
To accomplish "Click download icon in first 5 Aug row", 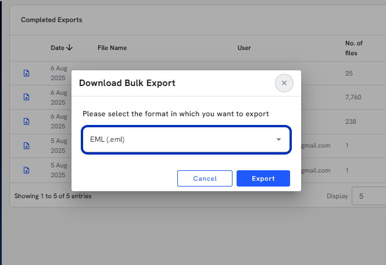I will (x=26, y=146).
